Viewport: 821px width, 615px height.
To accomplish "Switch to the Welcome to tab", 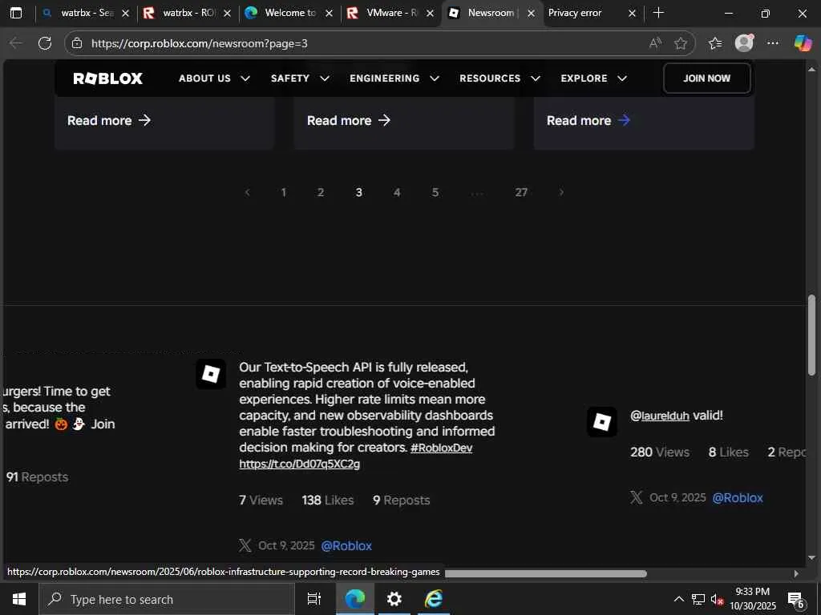I will tap(289, 13).
